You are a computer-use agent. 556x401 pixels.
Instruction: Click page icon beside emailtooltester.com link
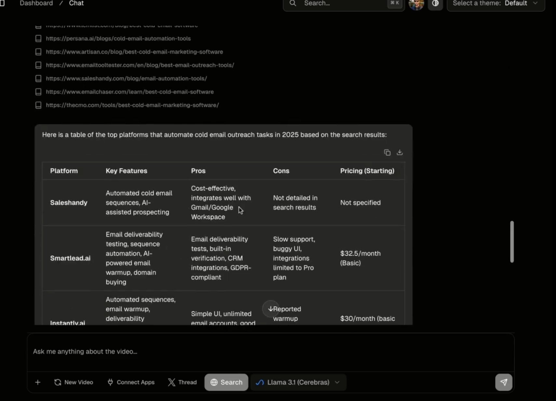[x=38, y=65]
